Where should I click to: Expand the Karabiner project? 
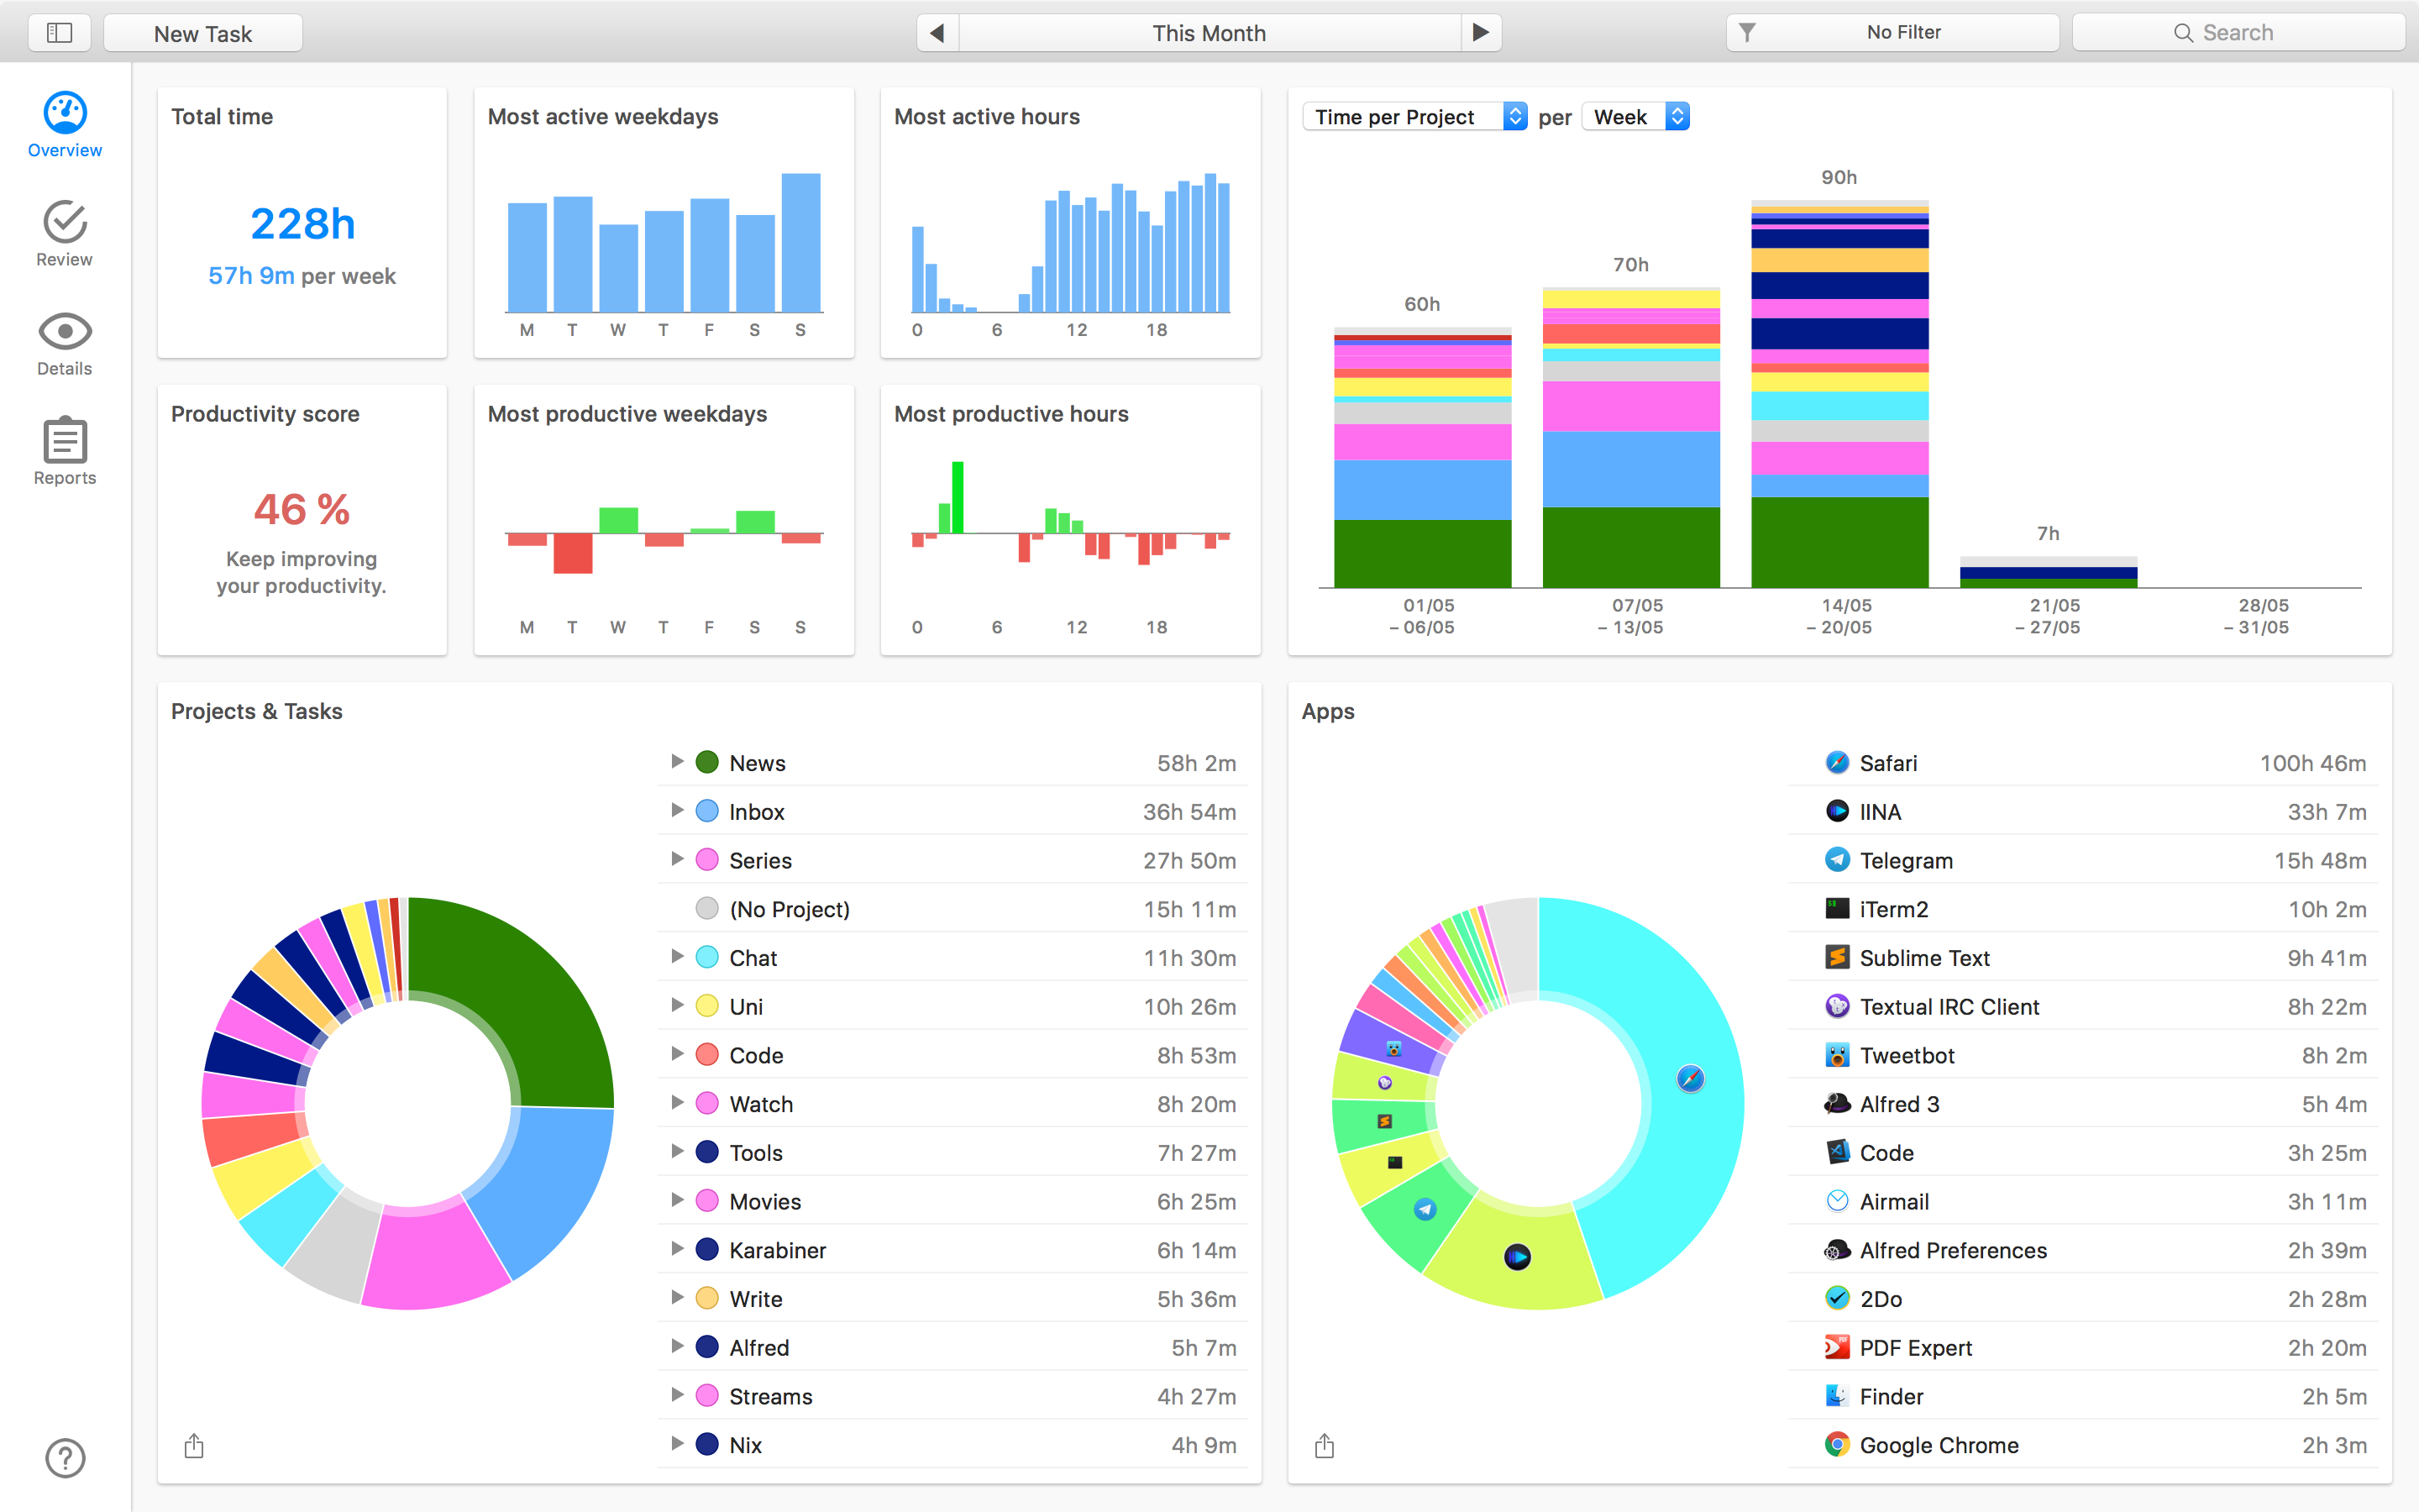pos(677,1250)
